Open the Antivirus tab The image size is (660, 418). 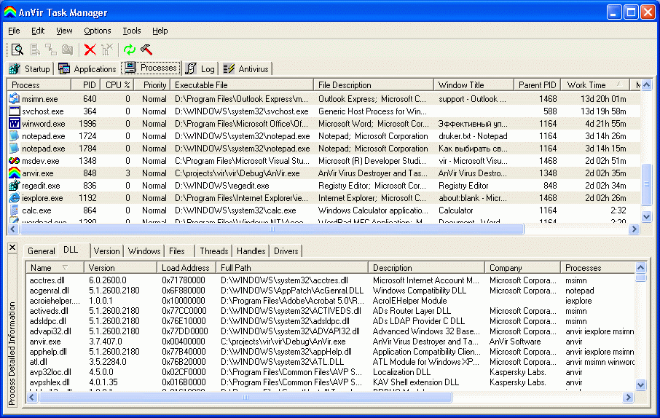[x=246, y=68]
